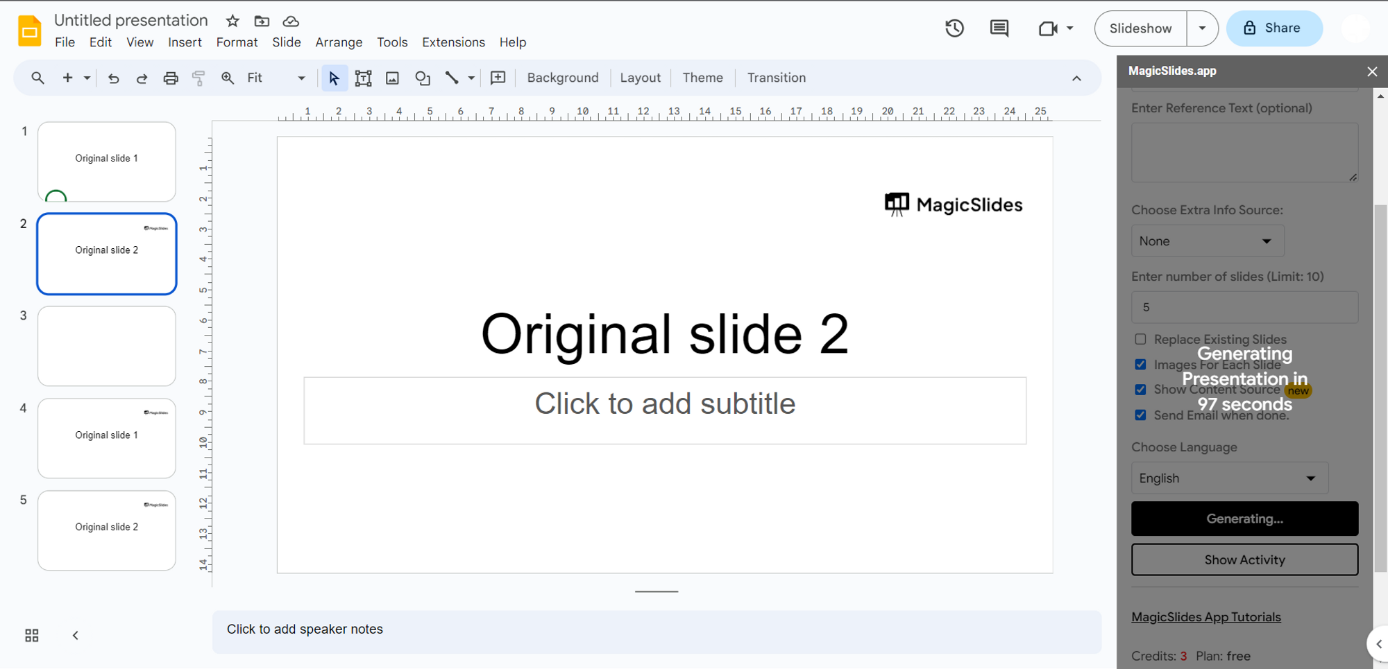Select the text box tool

click(x=363, y=78)
